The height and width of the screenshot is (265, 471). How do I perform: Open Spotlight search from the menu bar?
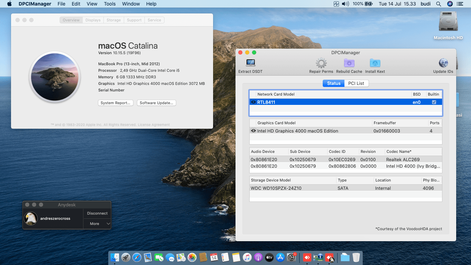(439, 4)
